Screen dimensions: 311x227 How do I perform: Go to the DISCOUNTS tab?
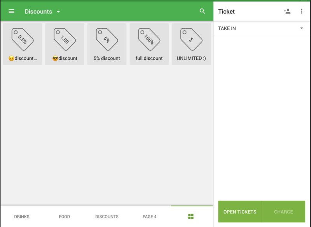coord(107,217)
